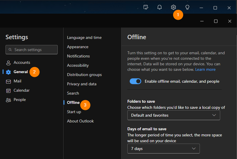Viewport: 237px width, 159px height.
Task: Select the Calendar settings category
Action: (x=21, y=90)
